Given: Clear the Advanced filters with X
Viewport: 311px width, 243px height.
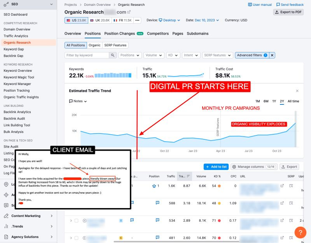Looking at the screenshot, I should [x=272, y=55].
